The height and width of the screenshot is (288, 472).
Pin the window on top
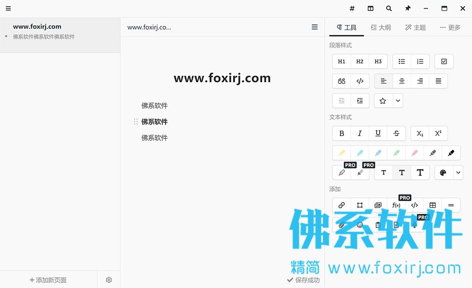point(408,8)
